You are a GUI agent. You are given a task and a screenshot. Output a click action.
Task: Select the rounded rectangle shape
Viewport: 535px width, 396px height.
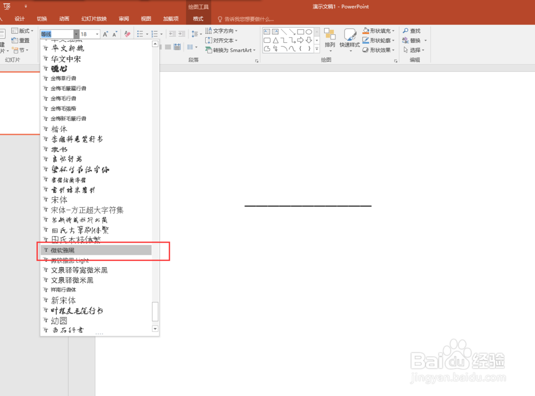point(267,40)
